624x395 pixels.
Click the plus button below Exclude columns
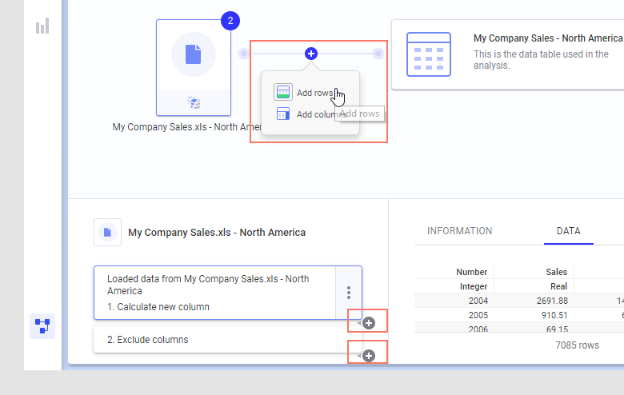click(x=369, y=355)
